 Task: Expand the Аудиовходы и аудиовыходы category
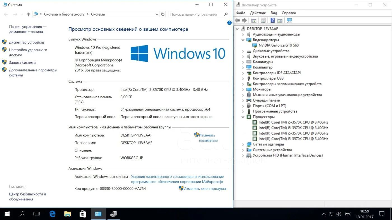[x=243, y=35]
